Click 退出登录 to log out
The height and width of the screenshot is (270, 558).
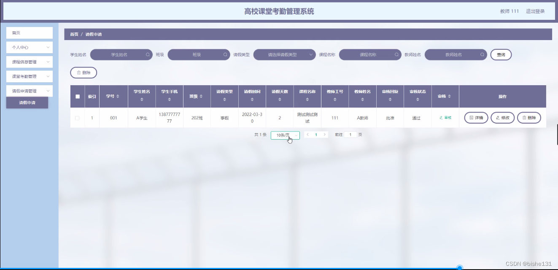(x=535, y=11)
